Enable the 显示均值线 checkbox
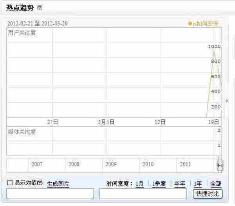This screenshot has height=206, width=235. 10,183
